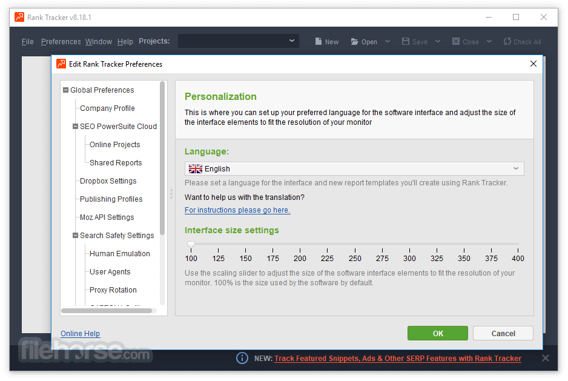Click the Open folder icon
The image size is (568, 381).
[x=354, y=42]
